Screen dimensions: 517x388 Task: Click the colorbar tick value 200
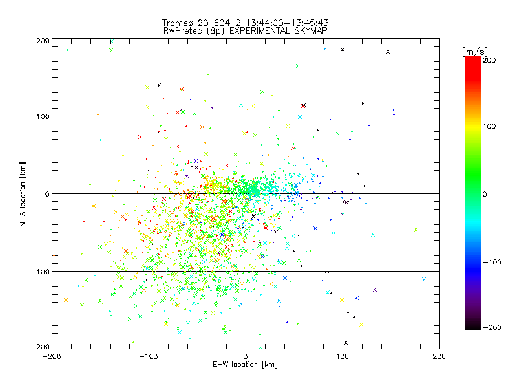point(489,60)
